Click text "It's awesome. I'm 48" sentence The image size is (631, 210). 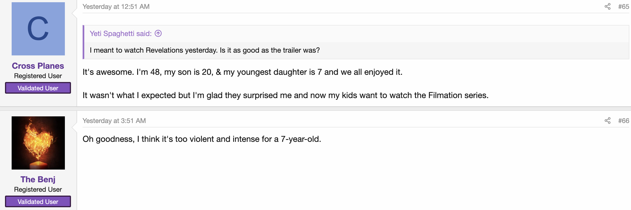tap(243, 72)
